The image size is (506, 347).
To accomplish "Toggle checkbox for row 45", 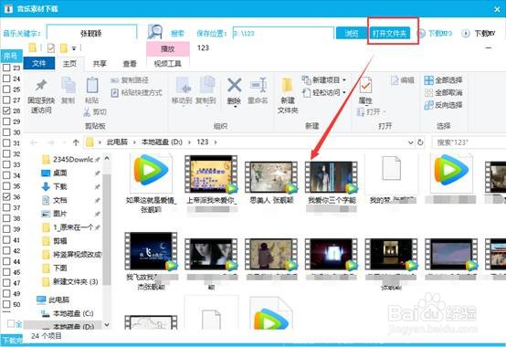I will click(x=6, y=272).
